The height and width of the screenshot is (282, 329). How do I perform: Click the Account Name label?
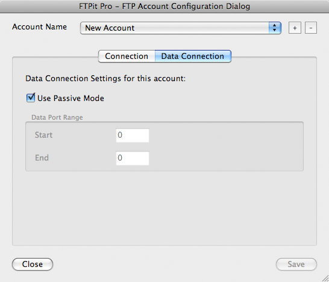39,27
